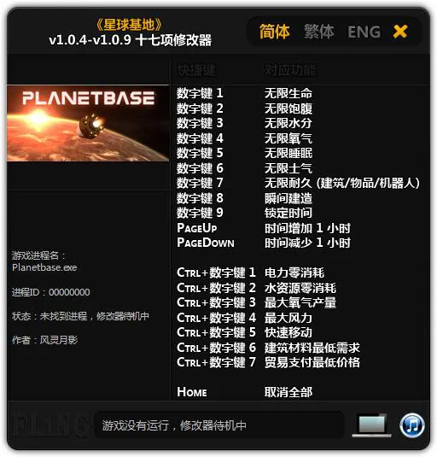Click 时间增加 1 小时 entry
437x457 pixels.
[x=307, y=228]
